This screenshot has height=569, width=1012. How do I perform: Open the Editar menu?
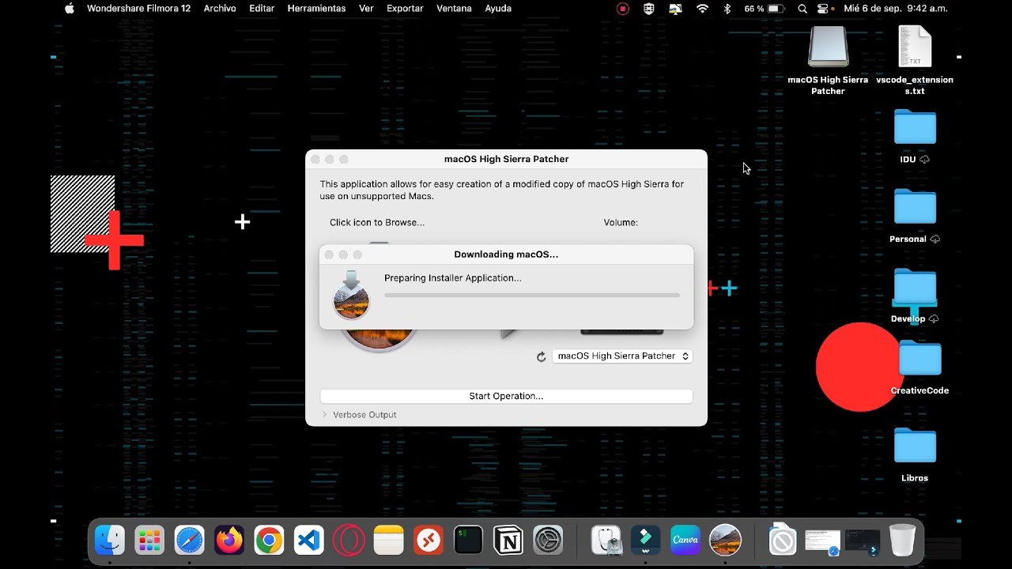point(262,9)
